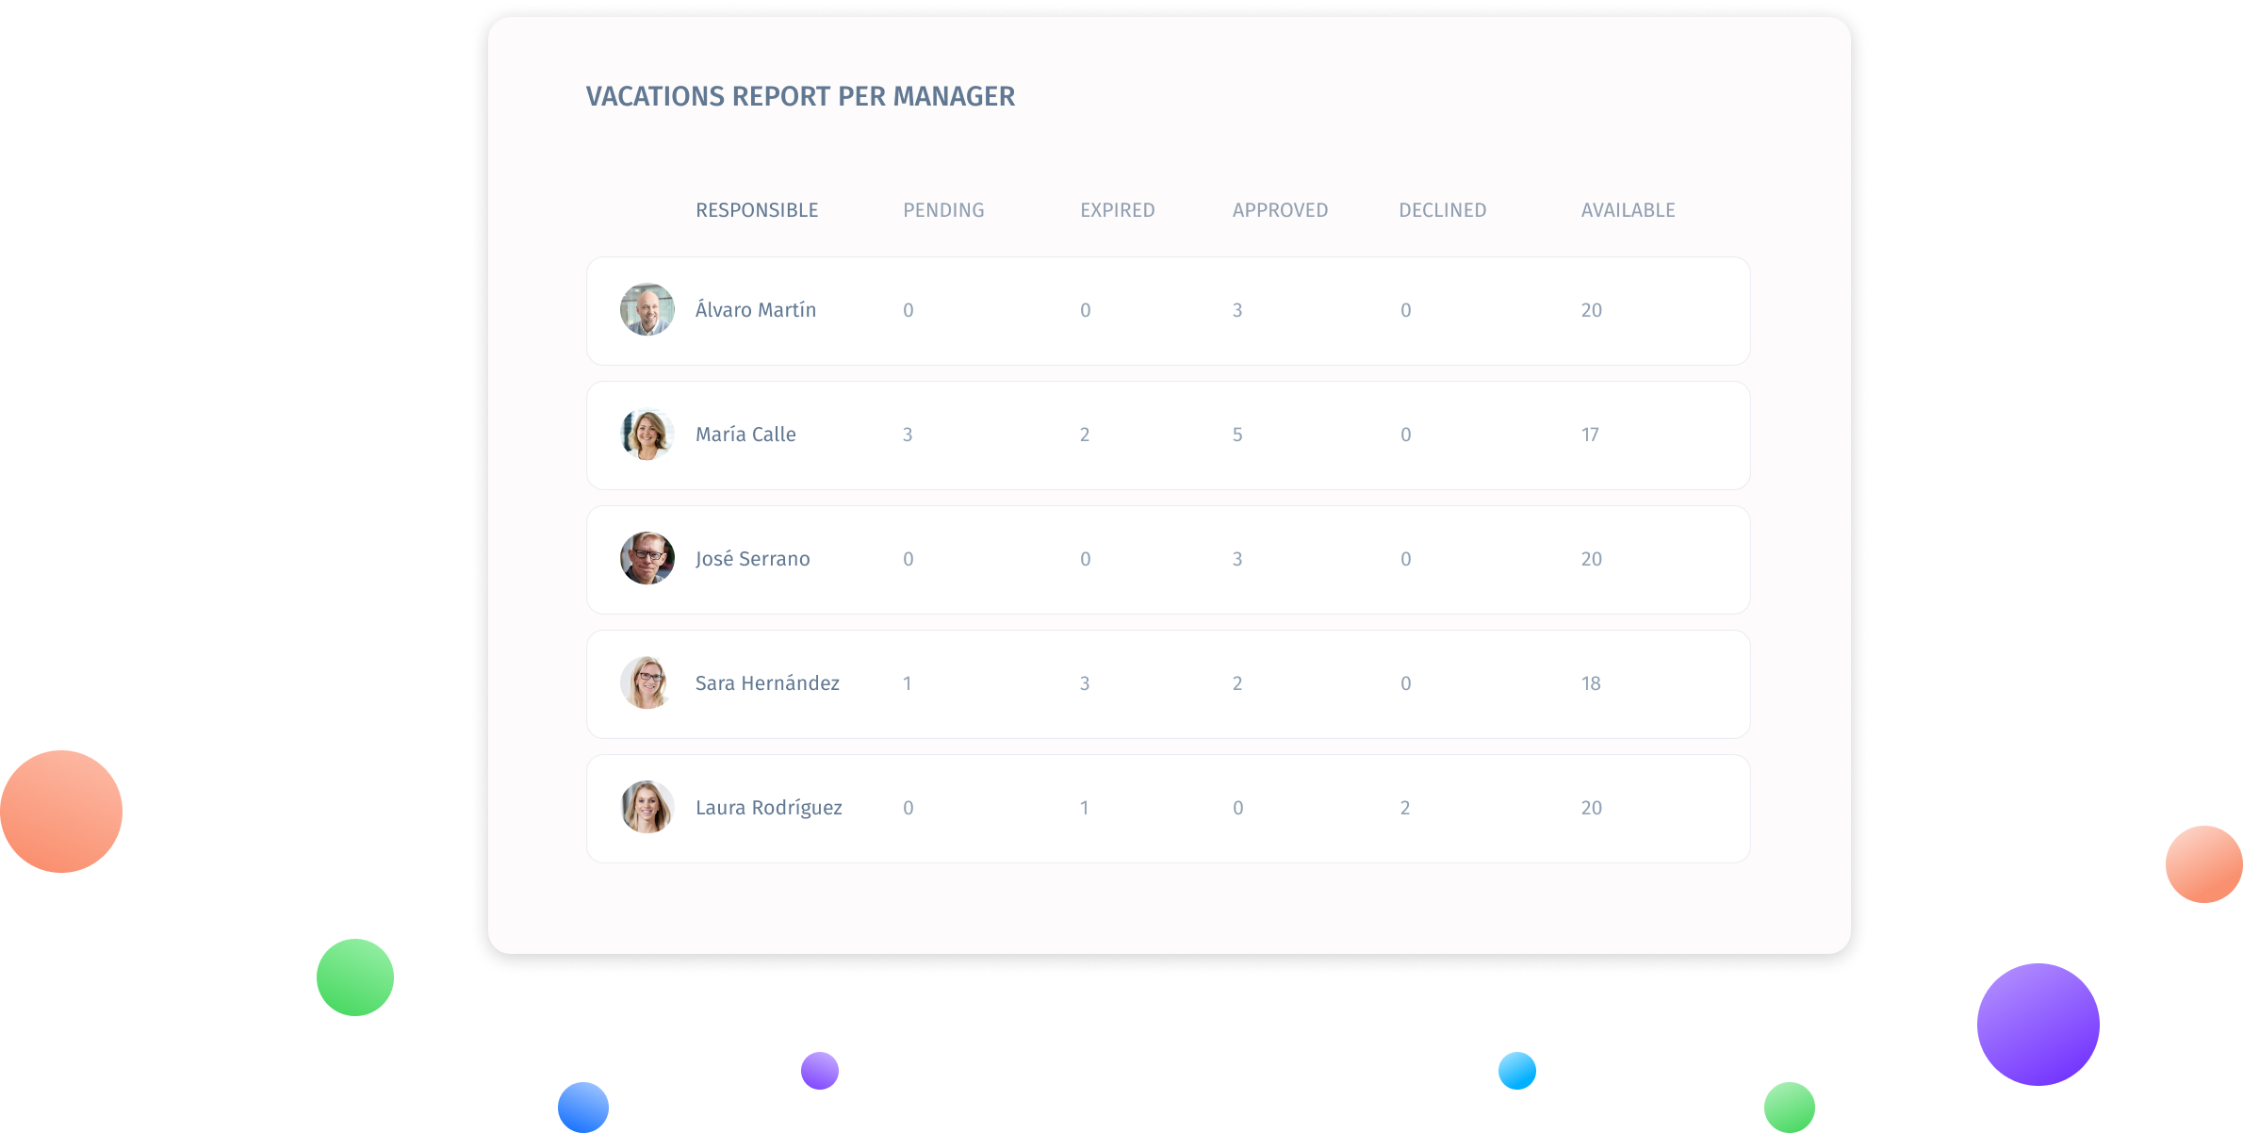Select the DECLINED column header

coord(1442,210)
